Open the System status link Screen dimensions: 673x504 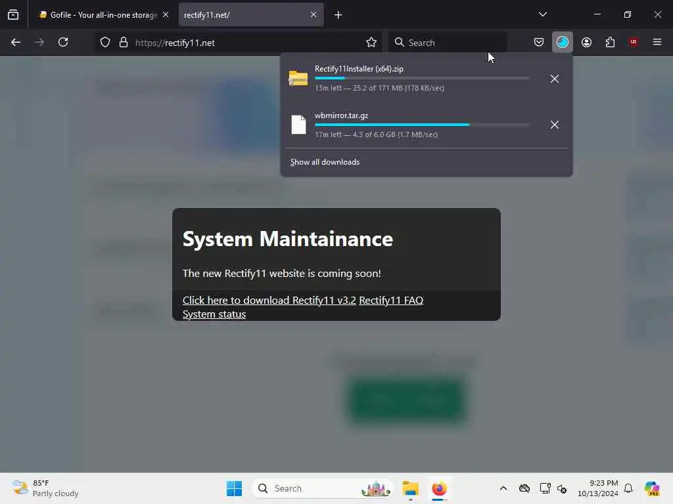point(214,314)
